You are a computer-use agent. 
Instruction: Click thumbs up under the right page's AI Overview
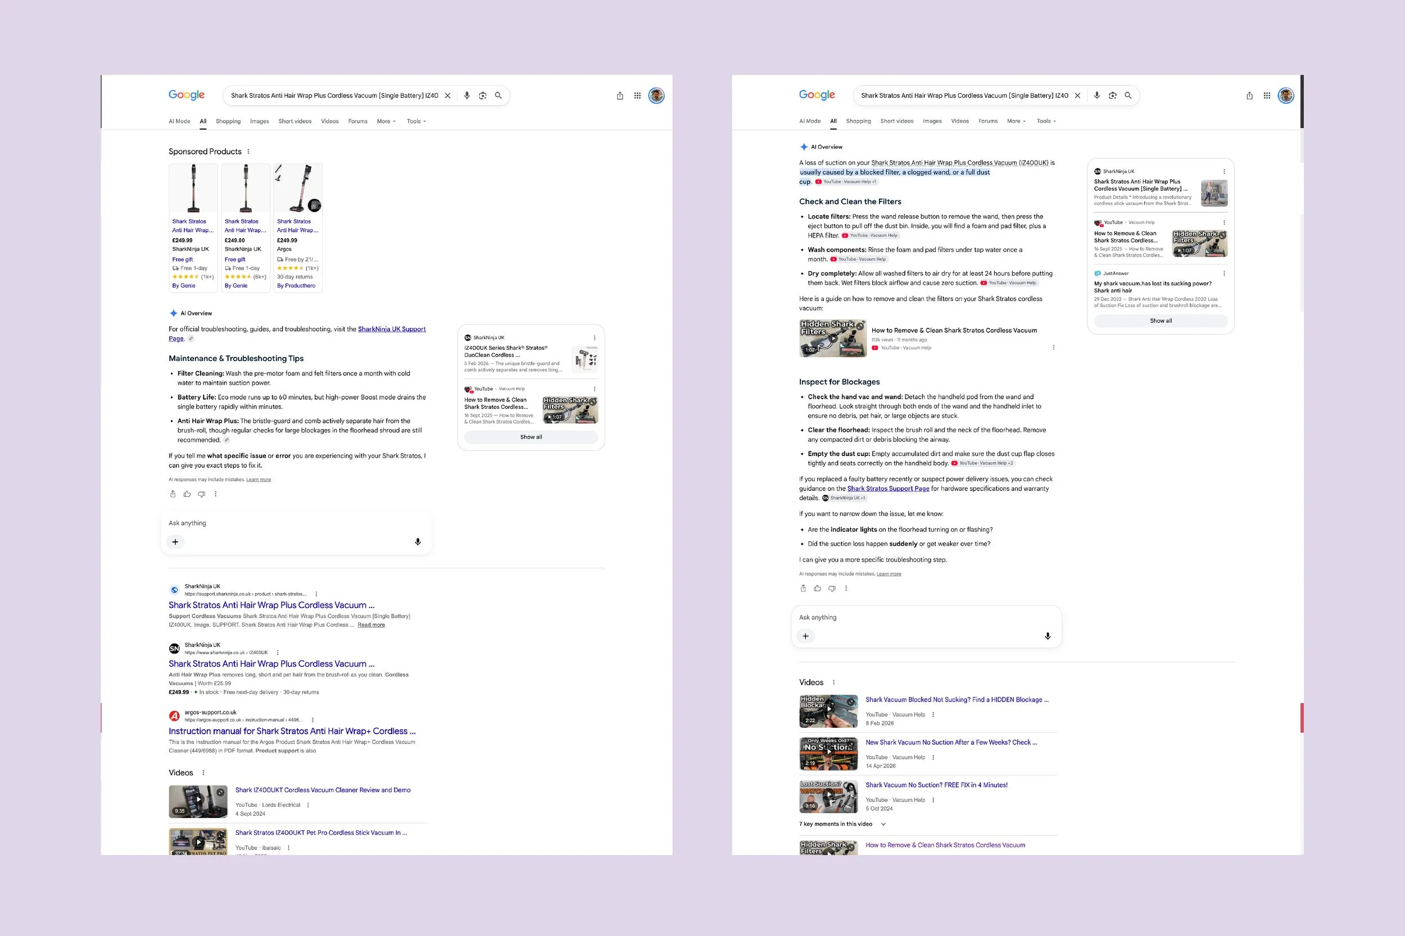817,588
